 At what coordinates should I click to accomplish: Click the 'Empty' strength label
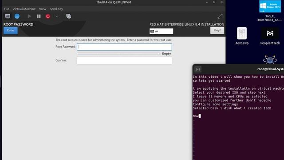click(166, 54)
